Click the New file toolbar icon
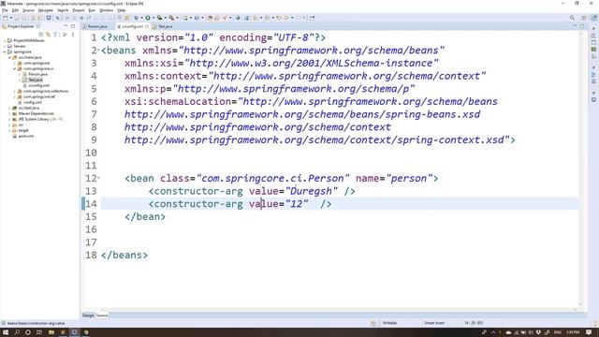Screen dimensions: 599x337 tap(5, 18)
